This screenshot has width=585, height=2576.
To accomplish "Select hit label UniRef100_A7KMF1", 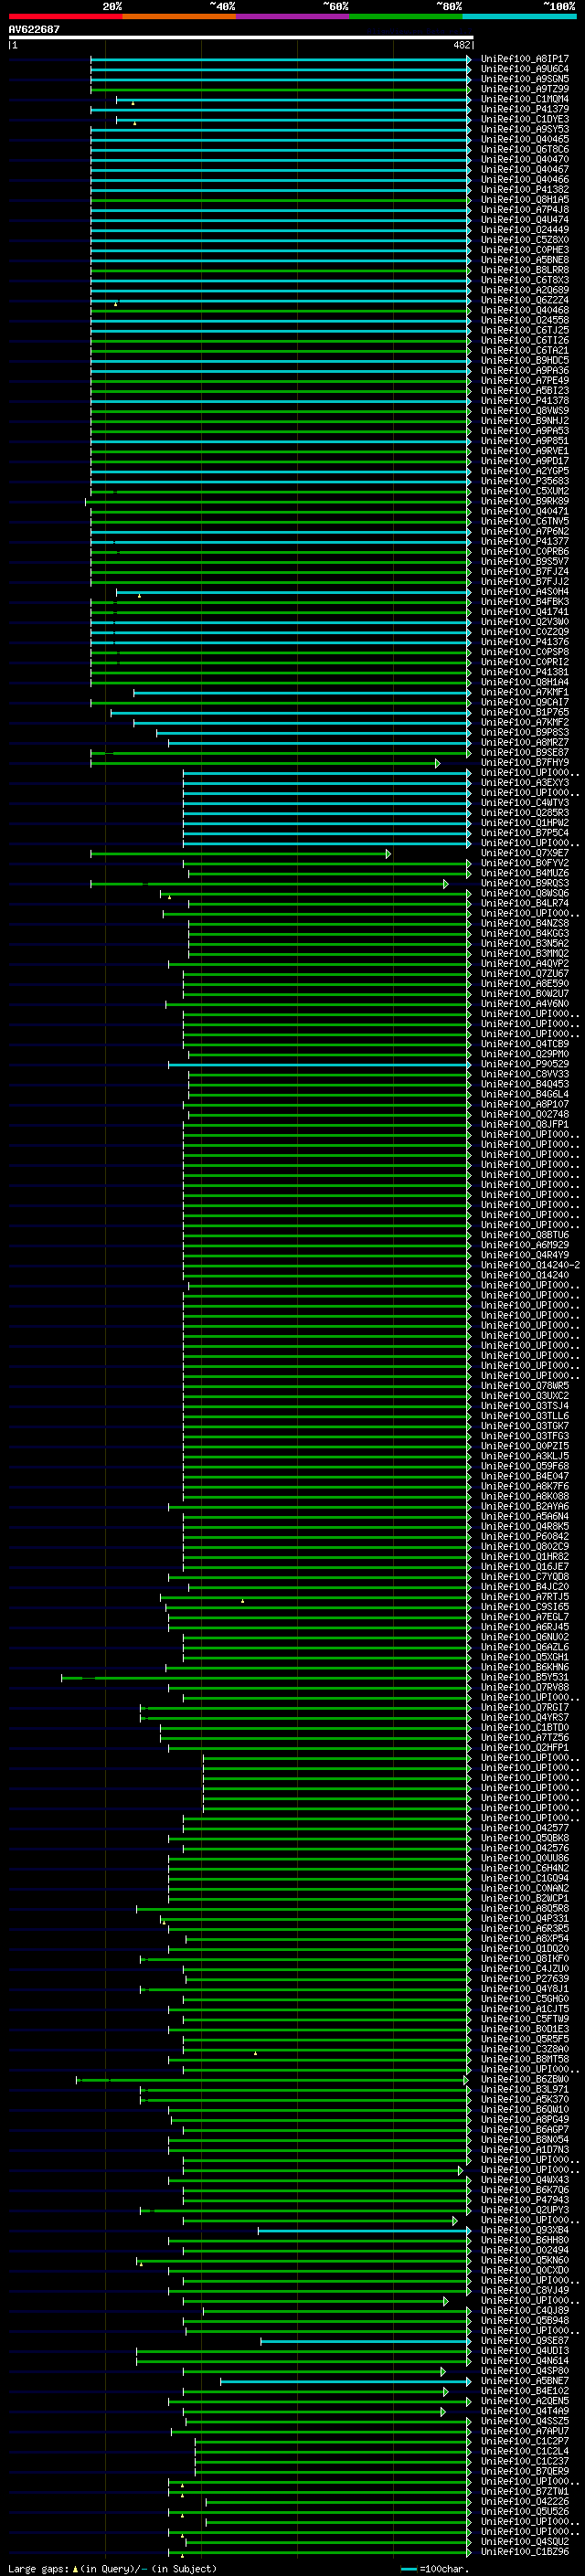I will tap(525, 692).
